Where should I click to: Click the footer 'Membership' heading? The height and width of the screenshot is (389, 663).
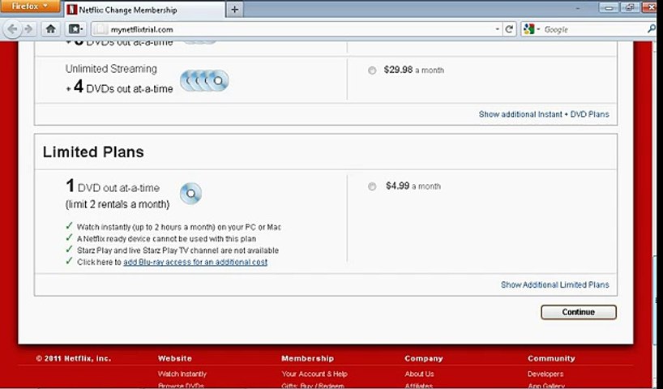(307, 358)
